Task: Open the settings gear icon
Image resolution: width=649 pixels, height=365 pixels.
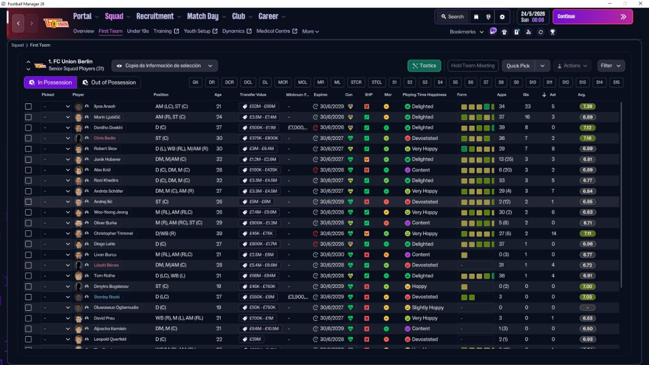Action: tap(502, 17)
